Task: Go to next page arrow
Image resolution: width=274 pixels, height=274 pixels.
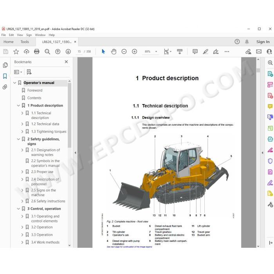Action: (x=68, y=52)
